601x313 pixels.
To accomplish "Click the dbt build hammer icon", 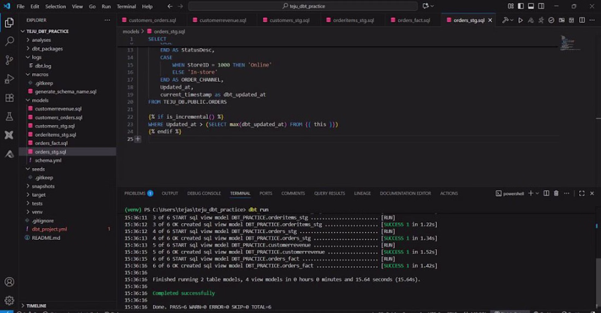I will pos(505,20).
